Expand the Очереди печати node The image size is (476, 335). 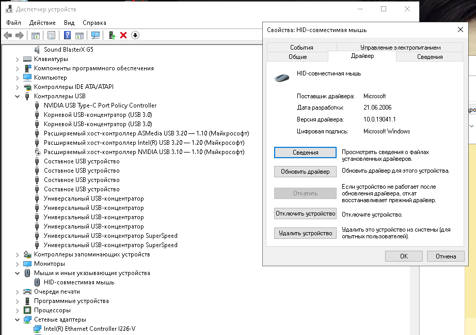[x=18, y=292]
